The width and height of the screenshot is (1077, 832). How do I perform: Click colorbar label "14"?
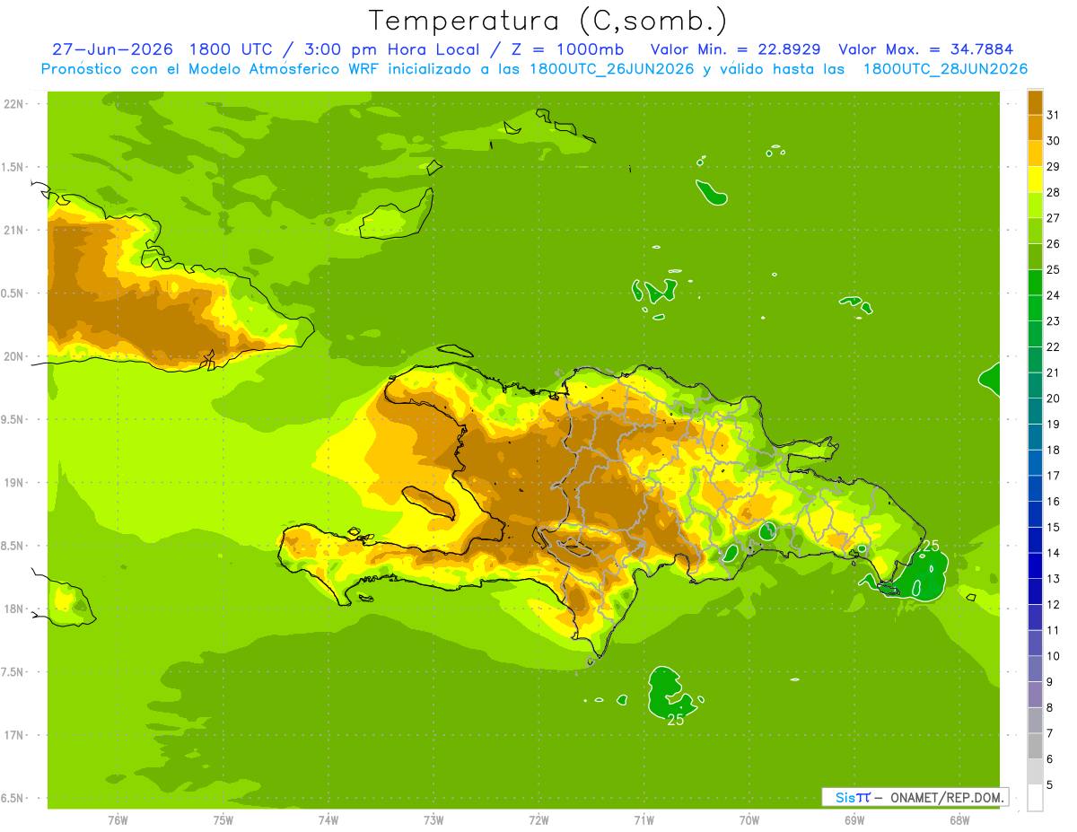(1054, 553)
